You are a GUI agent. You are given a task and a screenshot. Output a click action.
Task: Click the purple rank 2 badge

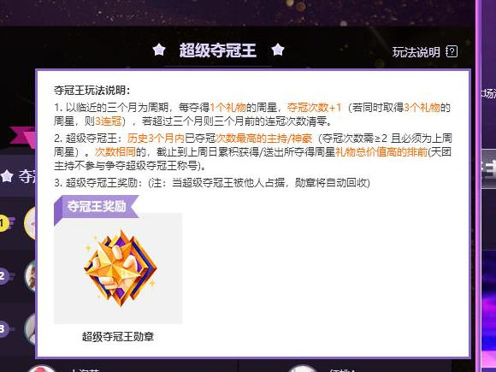3,276
